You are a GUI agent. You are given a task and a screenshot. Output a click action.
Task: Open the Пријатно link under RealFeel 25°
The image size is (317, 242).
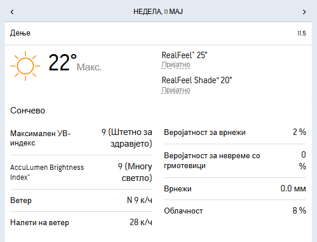point(176,65)
